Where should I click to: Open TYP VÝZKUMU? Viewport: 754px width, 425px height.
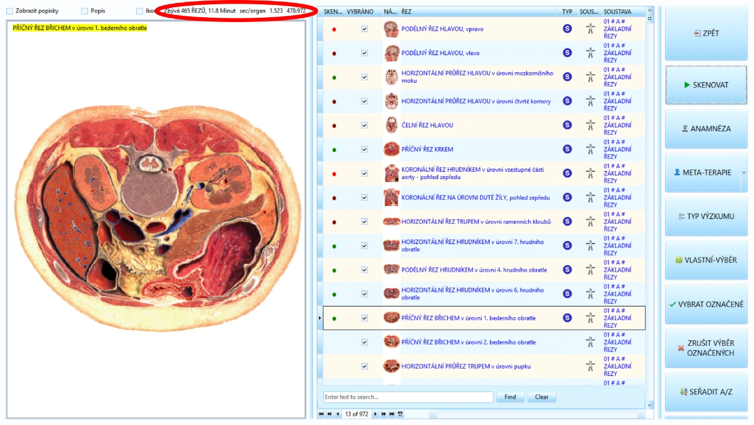(x=706, y=216)
